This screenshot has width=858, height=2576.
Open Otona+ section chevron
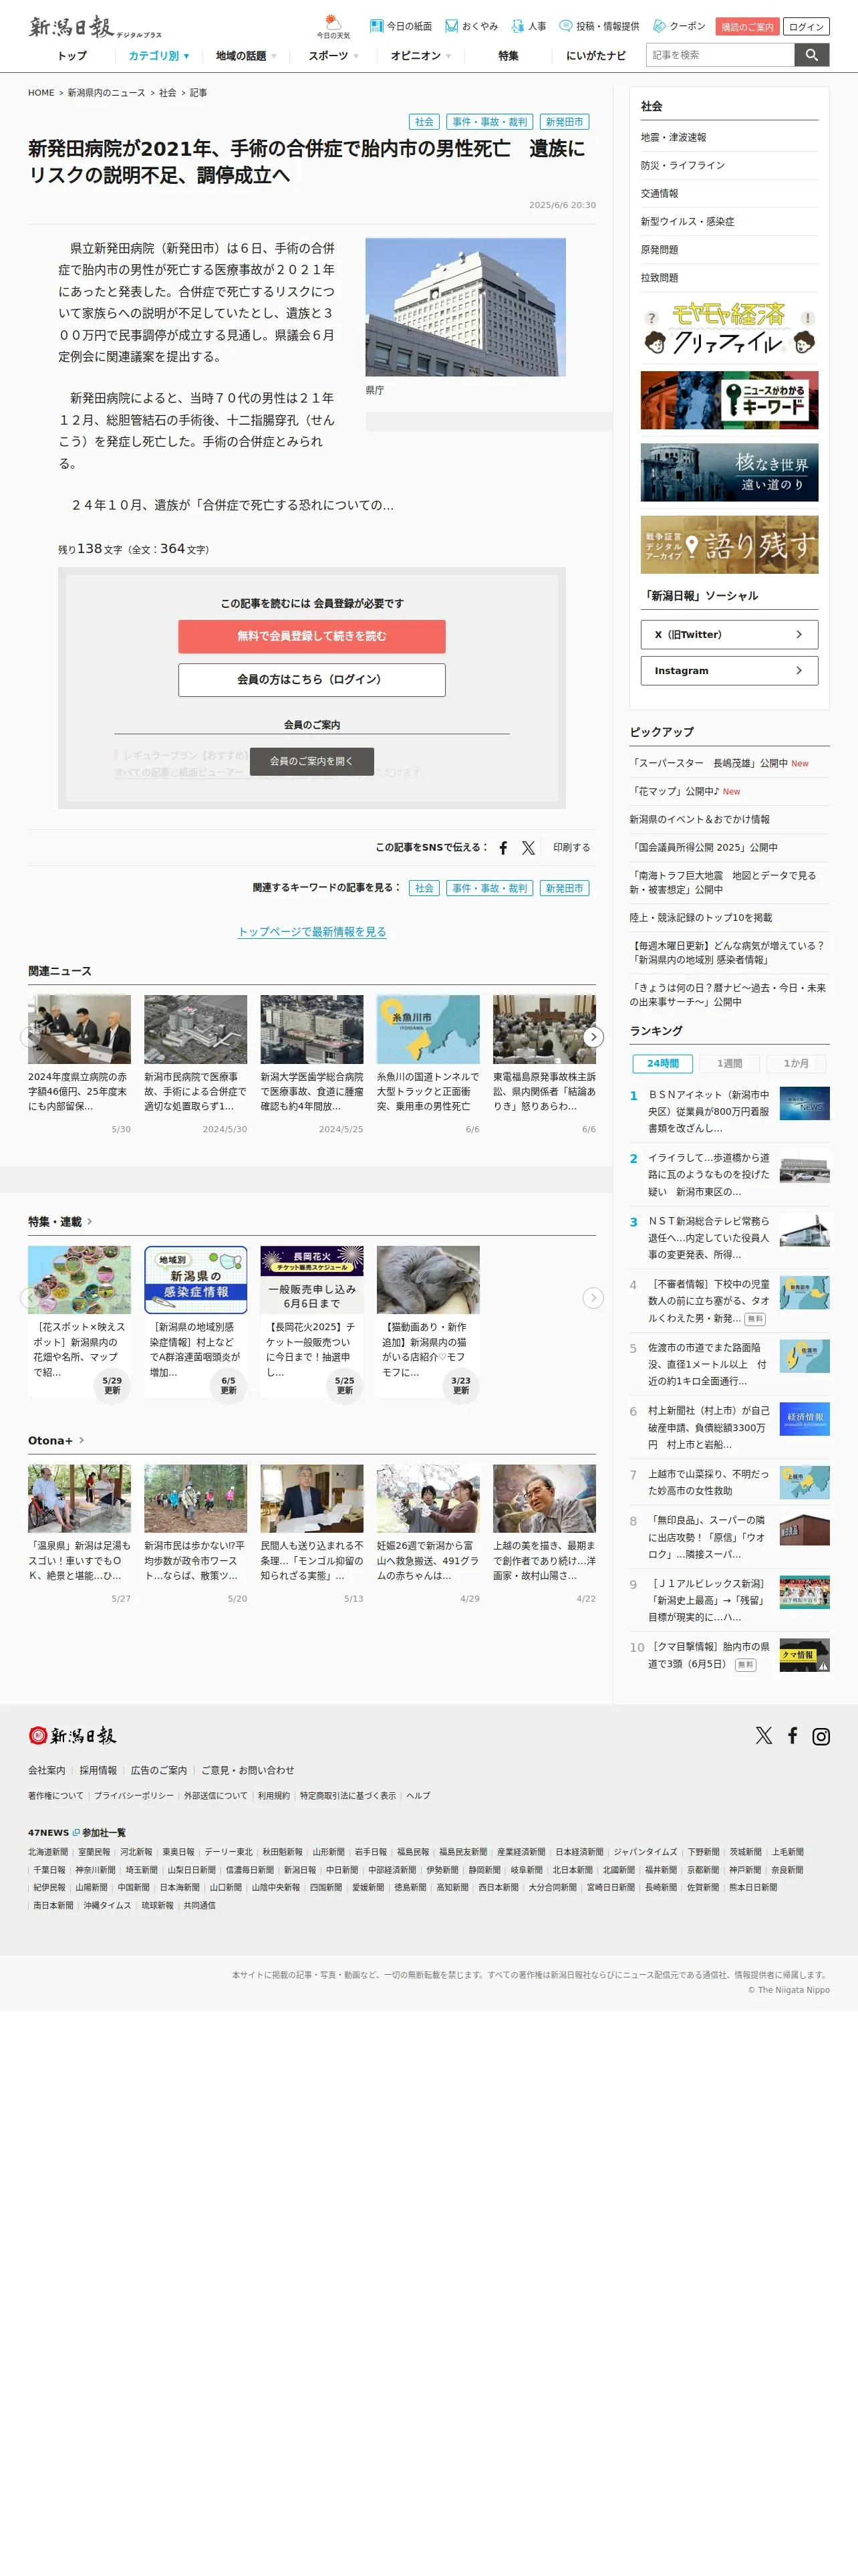81,1440
